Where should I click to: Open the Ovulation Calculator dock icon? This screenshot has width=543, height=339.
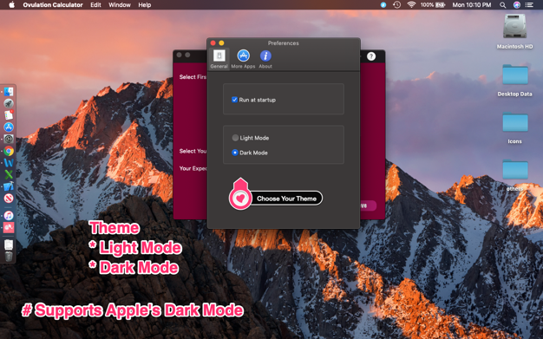pos(9,227)
